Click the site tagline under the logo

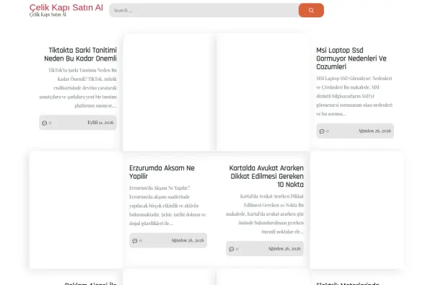coord(48,14)
